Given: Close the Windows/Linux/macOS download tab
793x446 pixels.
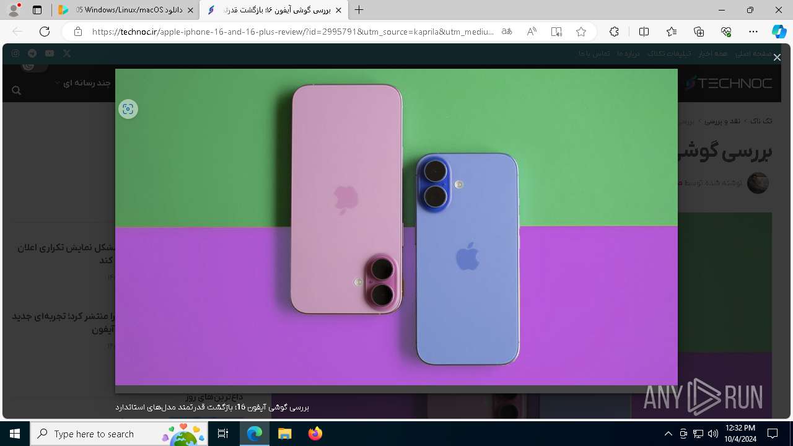Looking at the screenshot, I should click(190, 10).
